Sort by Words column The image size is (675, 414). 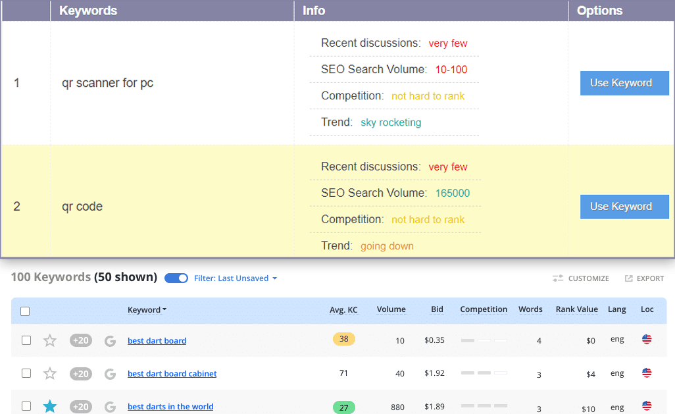[x=530, y=309]
